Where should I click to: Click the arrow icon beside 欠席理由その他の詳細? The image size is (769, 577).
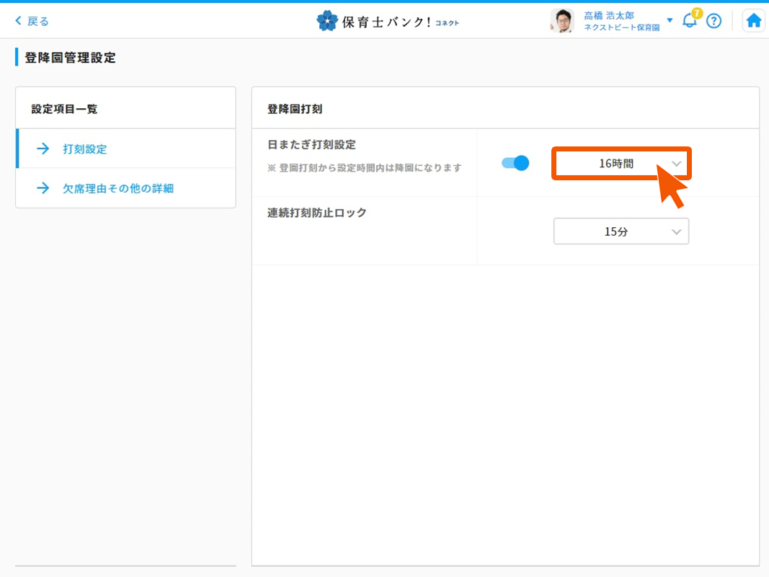point(43,188)
